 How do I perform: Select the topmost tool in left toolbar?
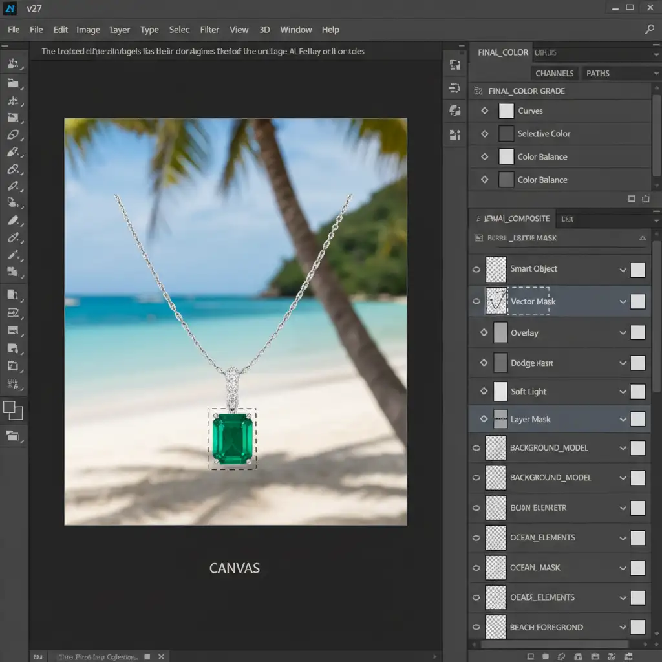point(13,64)
